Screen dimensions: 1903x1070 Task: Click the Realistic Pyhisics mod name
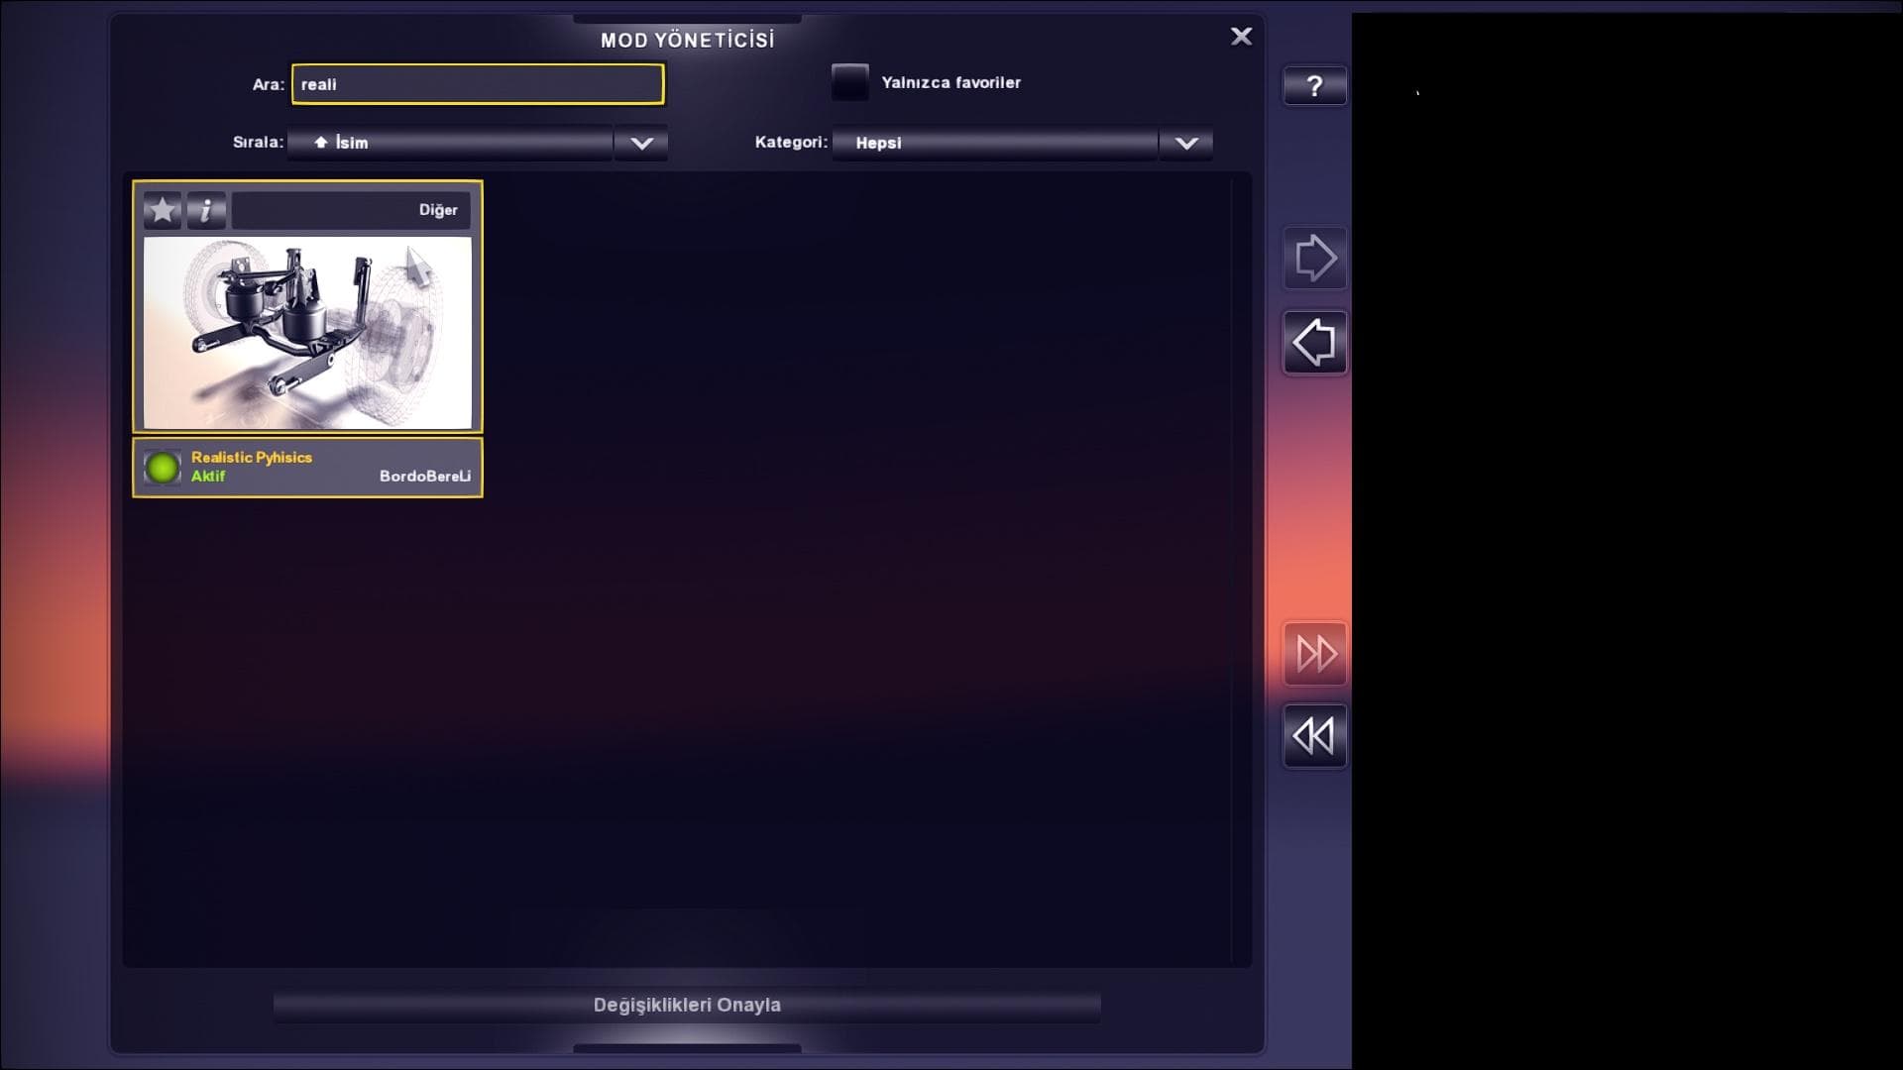tap(252, 458)
